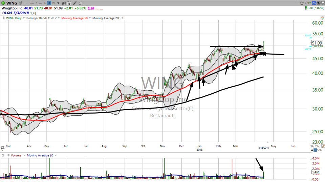Expand the WING Daily dropdown
Screen dimensions: 325x182
point(24,18)
